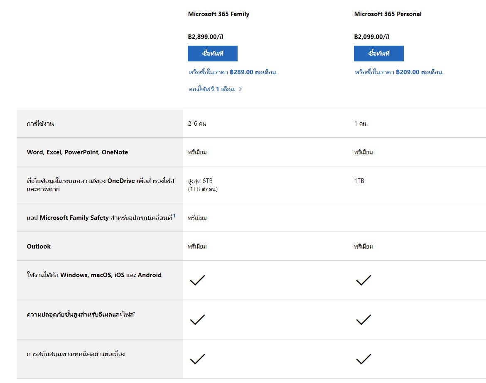Open the ฿209.00 per month purchase link
486x383 pixels.
point(398,72)
